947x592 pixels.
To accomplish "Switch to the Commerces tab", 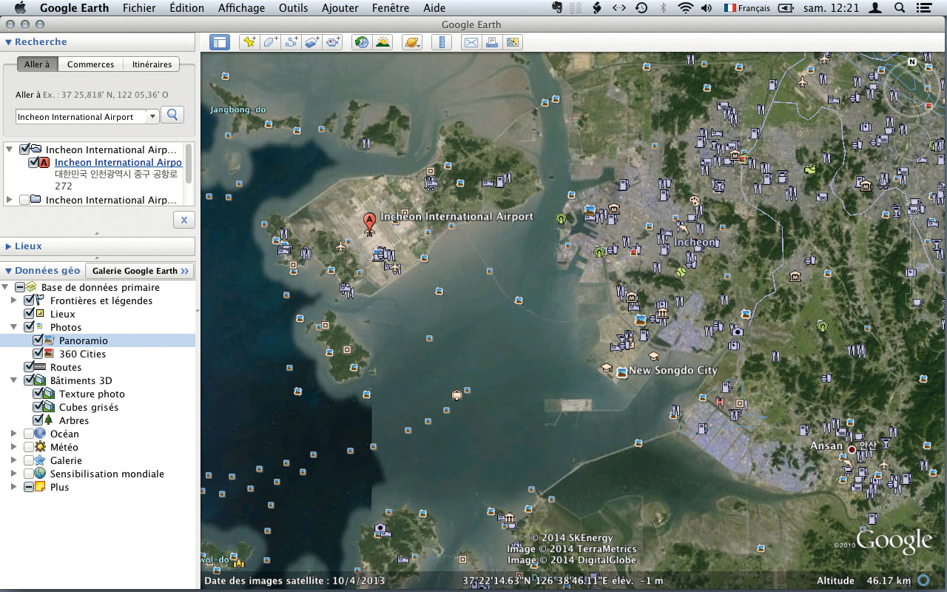I will (90, 64).
